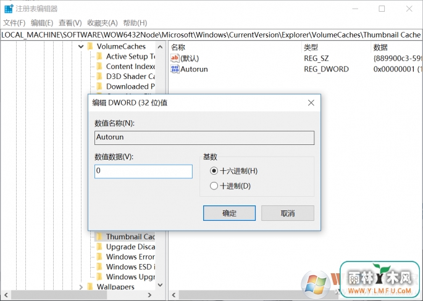Image resolution: width=423 pixels, height=301 pixels.
Task: Click the values pane scroll left arrow
Action: click(x=174, y=295)
